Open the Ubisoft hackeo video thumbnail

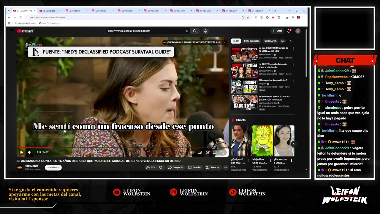[244, 86]
